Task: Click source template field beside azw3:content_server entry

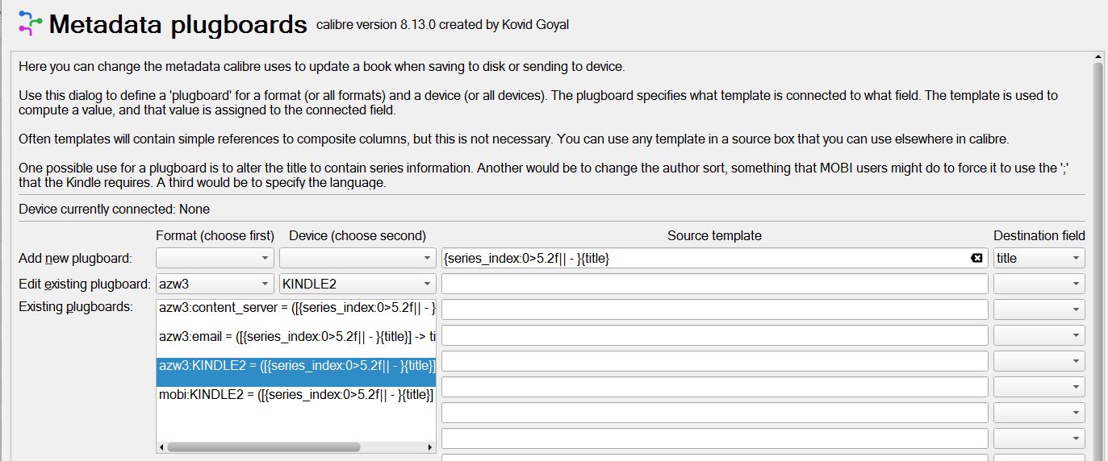Action: pyautogui.click(x=714, y=309)
